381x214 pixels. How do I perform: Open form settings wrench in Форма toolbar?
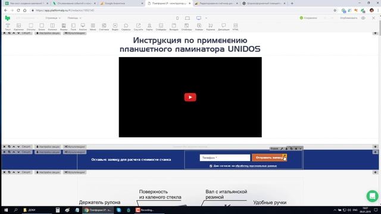click(x=282, y=149)
